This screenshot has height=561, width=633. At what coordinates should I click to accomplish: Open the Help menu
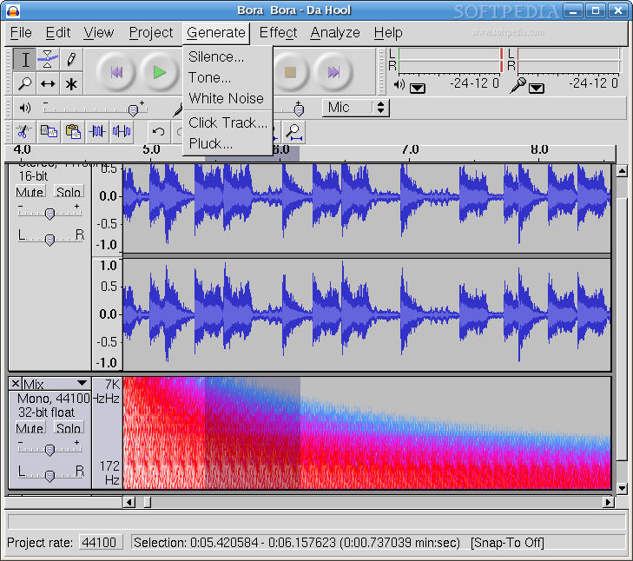click(388, 33)
